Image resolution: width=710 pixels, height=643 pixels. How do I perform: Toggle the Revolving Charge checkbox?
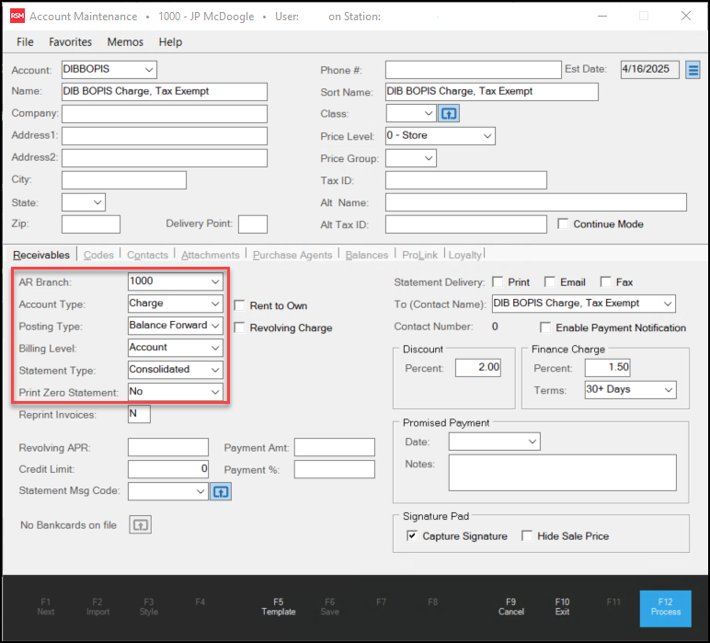[241, 327]
